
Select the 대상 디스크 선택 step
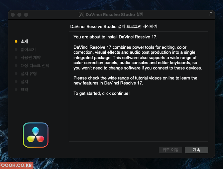35,65
